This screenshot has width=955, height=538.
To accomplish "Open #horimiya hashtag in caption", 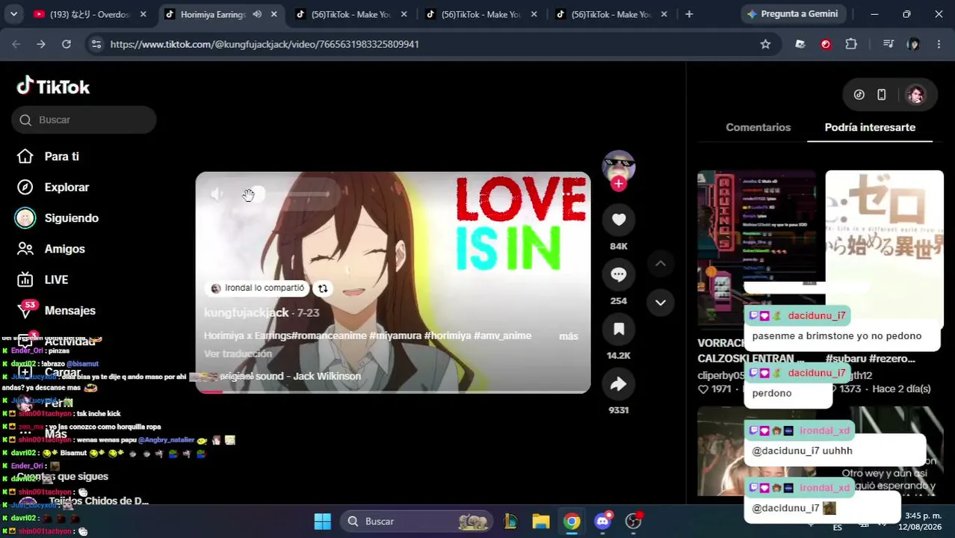I will click(447, 336).
